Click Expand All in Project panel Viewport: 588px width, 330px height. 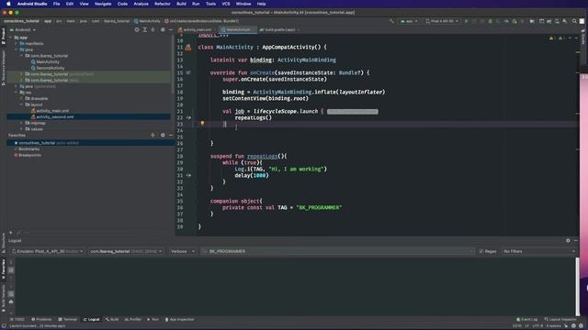[x=145, y=29]
